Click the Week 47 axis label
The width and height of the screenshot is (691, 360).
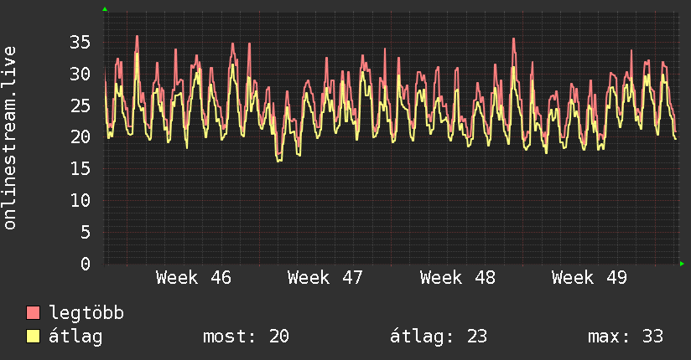[x=325, y=278]
